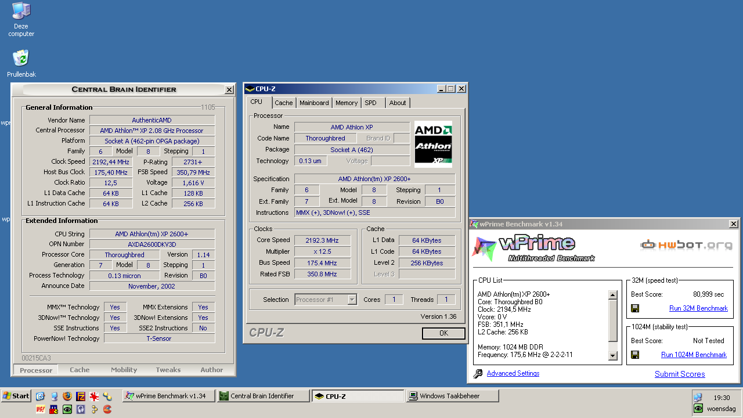
Task: Click the Clock Speed 2192,44 MHz field
Action: coord(111,162)
